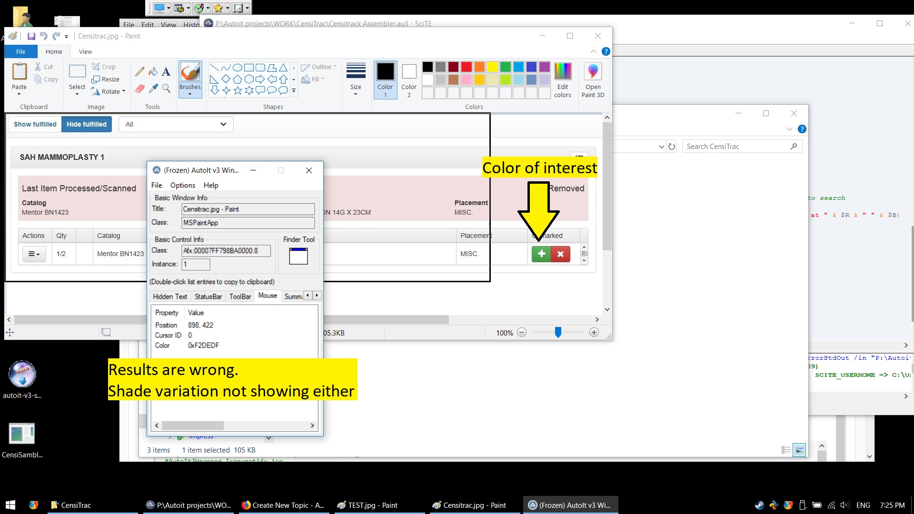Click the Show fulfilled button
Viewport: 914px width, 514px height.
(35, 124)
